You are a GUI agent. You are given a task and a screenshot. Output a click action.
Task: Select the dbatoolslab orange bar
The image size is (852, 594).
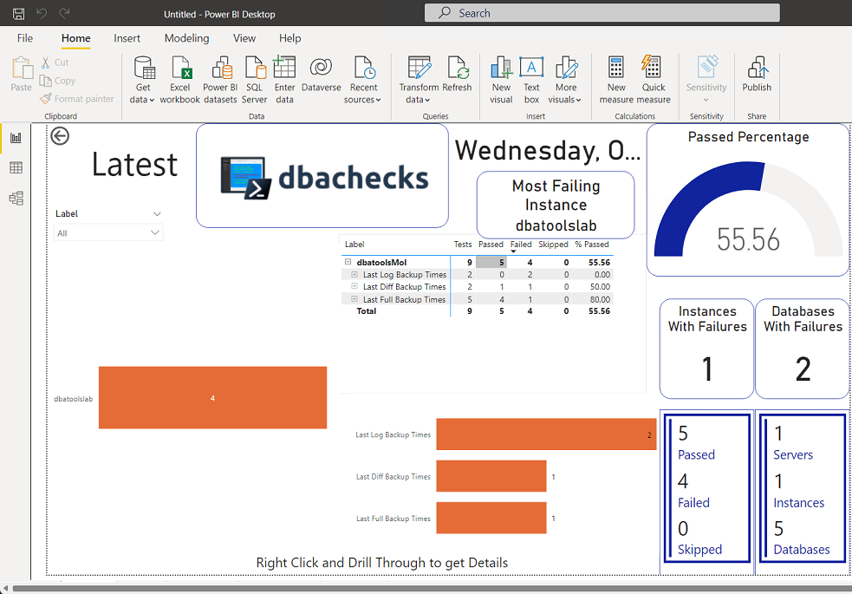pos(212,398)
